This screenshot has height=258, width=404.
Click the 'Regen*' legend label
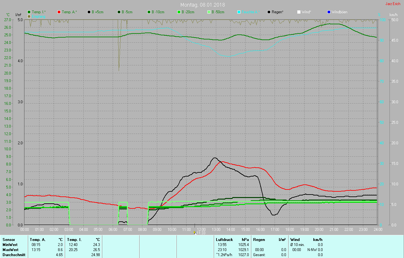click(x=277, y=12)
